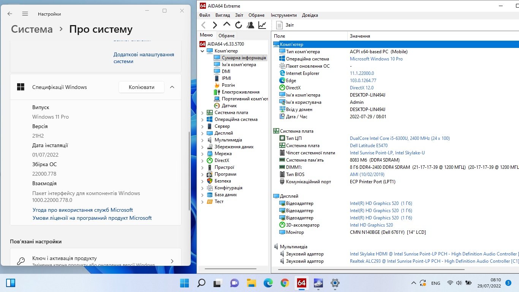Open the DualCore Intel Core i5-6300U link
Screen dimensions: 519x292
pos(400,138)
